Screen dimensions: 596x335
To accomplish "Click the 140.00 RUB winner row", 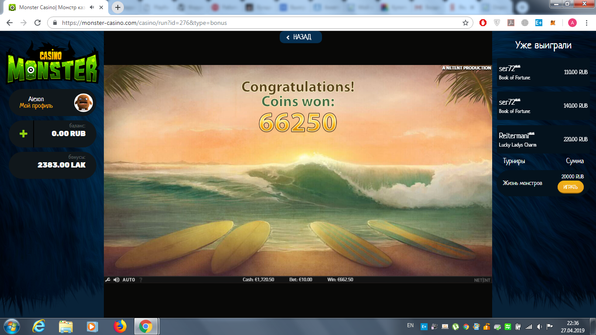I will (x=543, y=106).
